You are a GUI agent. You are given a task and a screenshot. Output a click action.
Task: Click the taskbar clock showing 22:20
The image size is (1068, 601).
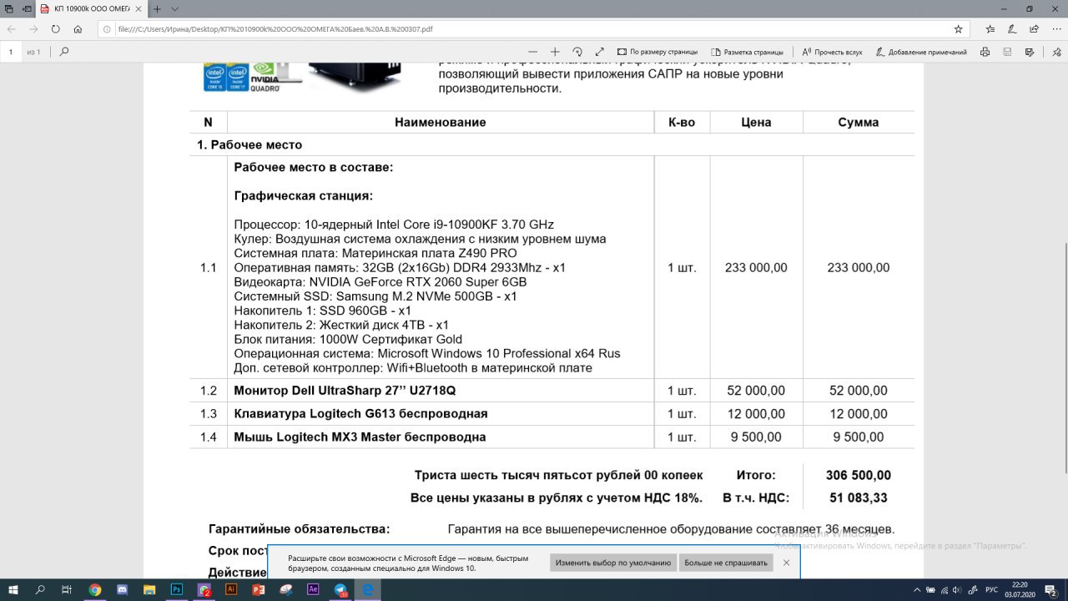pyautogui.click(x=1020, y=589)
